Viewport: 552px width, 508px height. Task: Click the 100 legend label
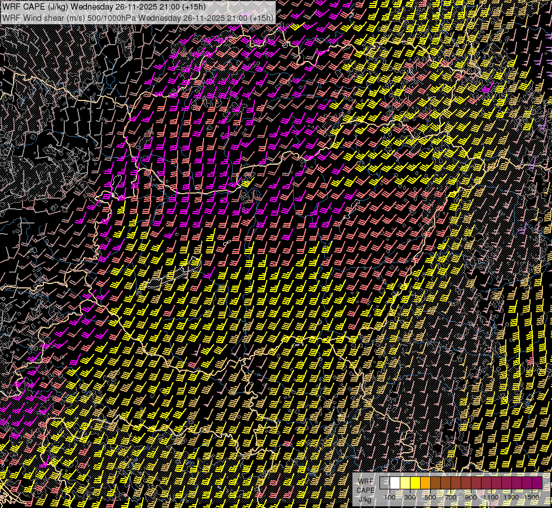click(390, 497)
